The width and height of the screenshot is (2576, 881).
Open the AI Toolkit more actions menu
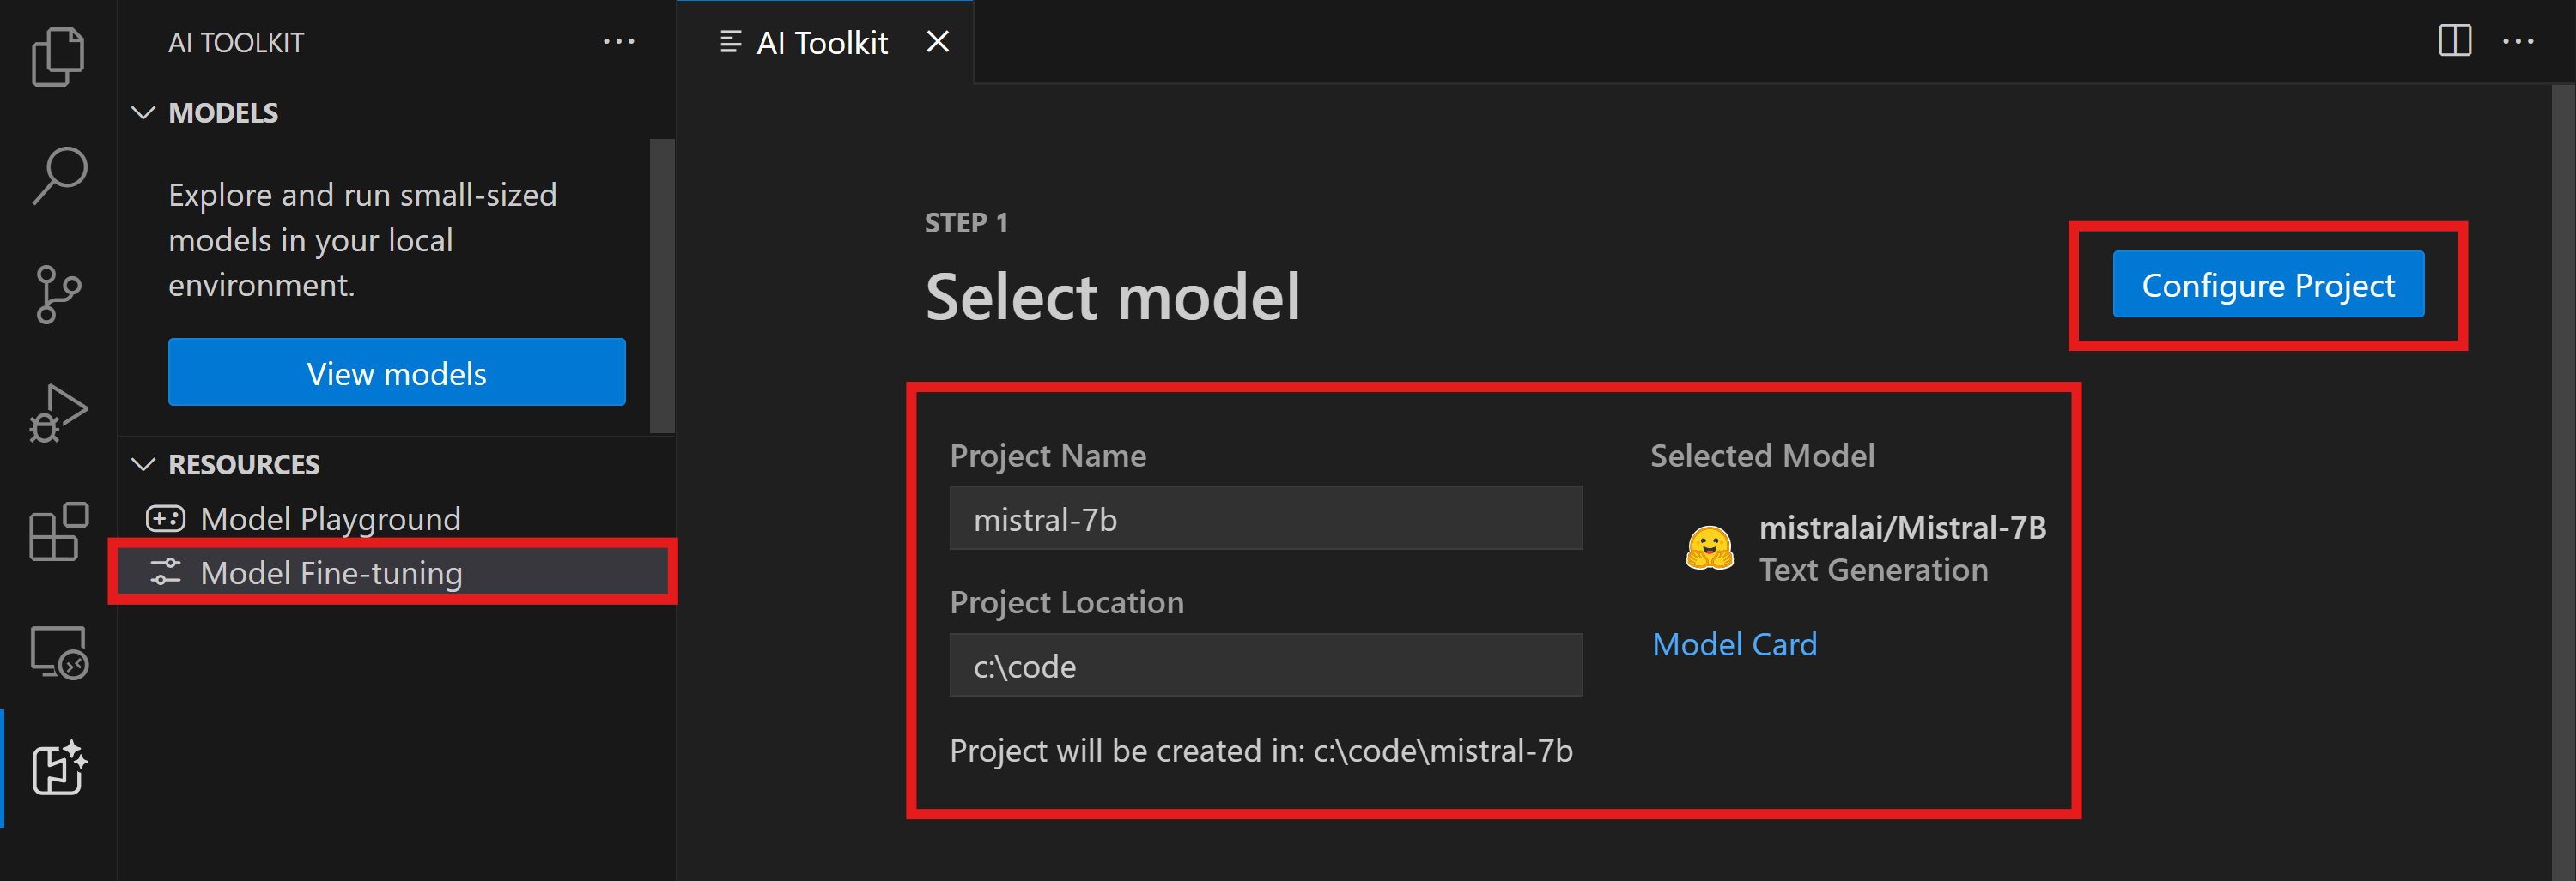620,41
